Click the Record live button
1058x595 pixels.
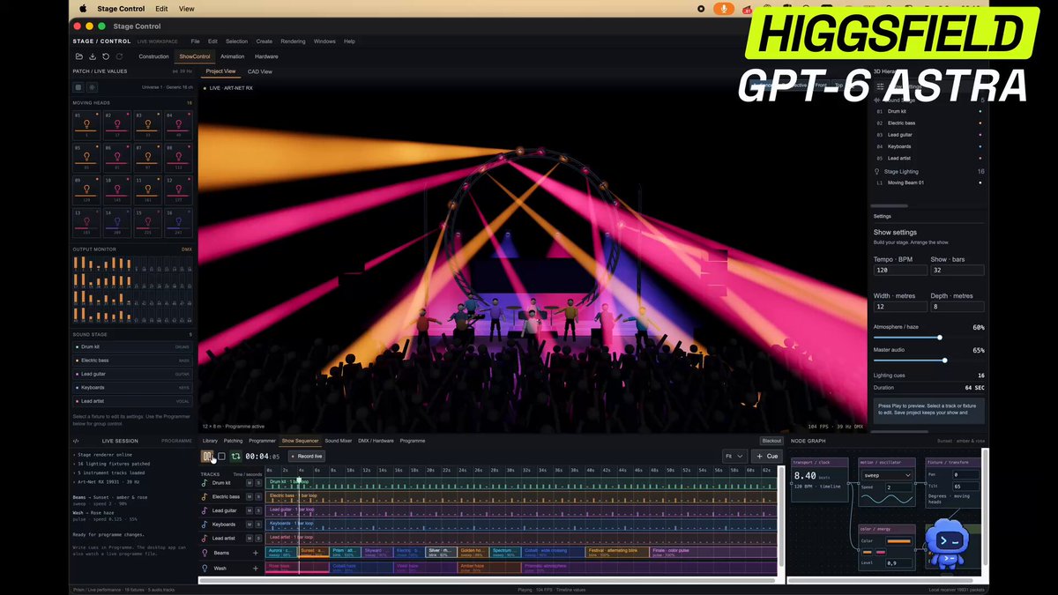coord(307,456)
